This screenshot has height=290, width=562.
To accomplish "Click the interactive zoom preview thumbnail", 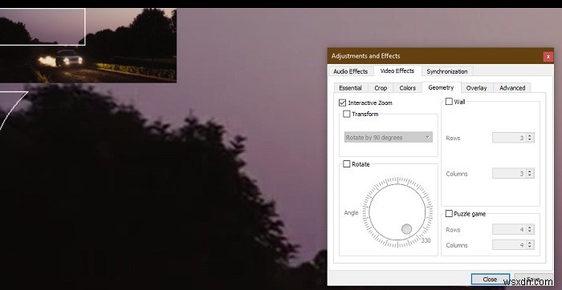I will tap(88, 46).
